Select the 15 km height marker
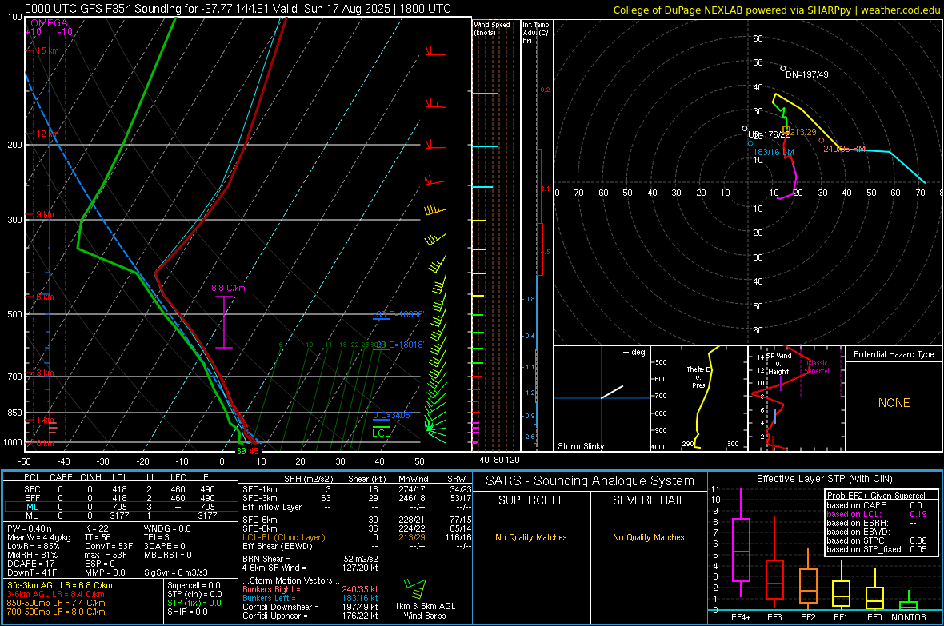Image resolution: width=944 pixels, height=626 pixels. coord(47,50)
